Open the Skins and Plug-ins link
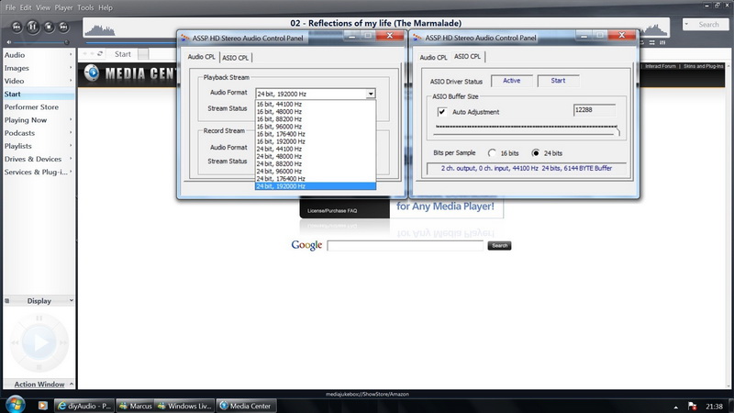Viewport: 734px width, 413px height. pos(703,66)
